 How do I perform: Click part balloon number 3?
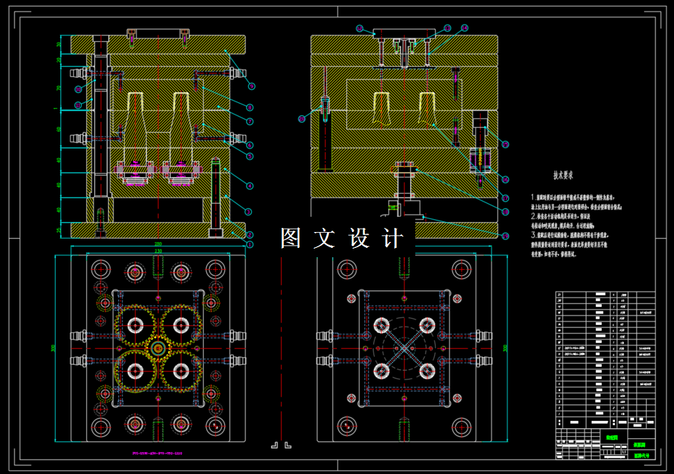[248, 211]
